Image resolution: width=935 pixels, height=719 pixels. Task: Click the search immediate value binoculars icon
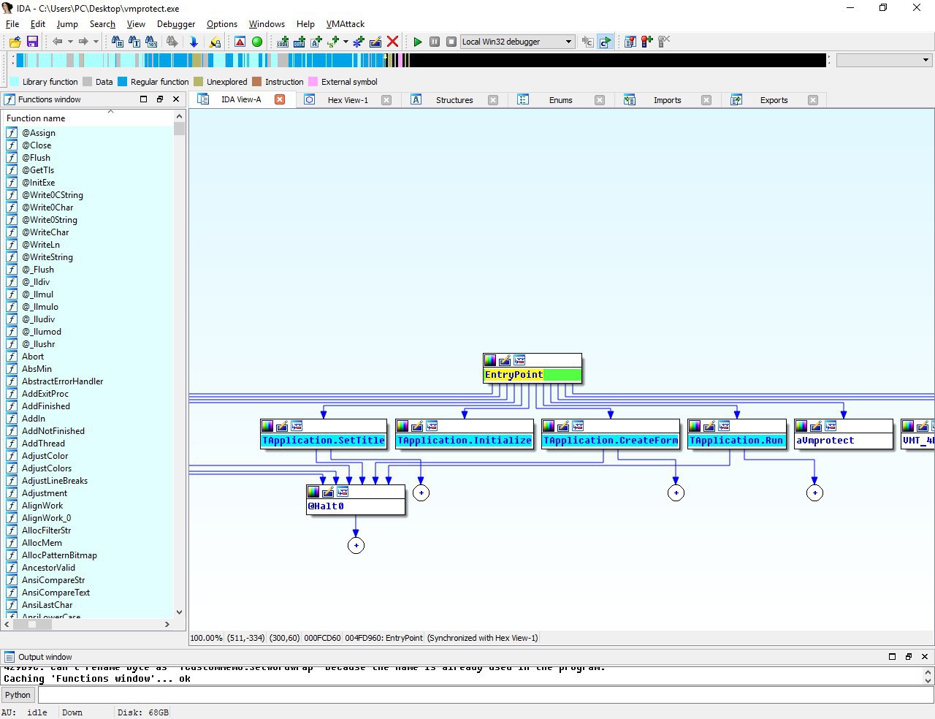[x=117, y=42]
